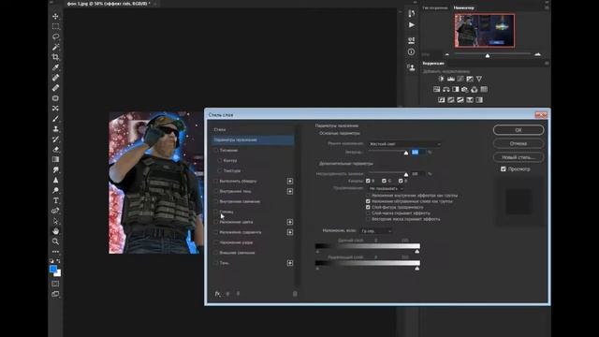
Task: Add another Stroke effect with plus button
Action: pos(290,181)
